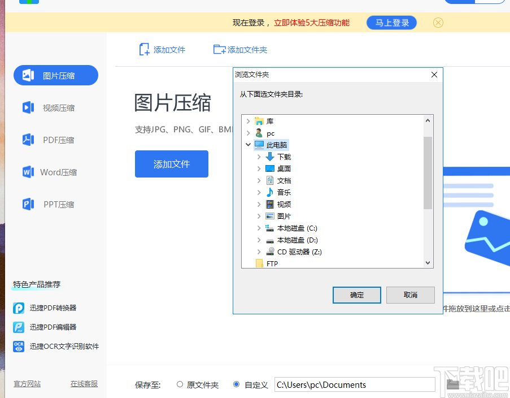Click the 添加文件 toolbar icon
The image size is (510, 398).
click(144, 49)
